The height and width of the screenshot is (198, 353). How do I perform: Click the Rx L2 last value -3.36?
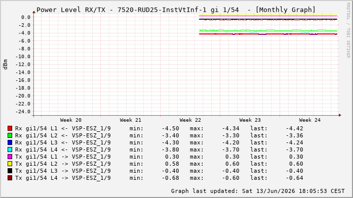[x=294, y=135]
